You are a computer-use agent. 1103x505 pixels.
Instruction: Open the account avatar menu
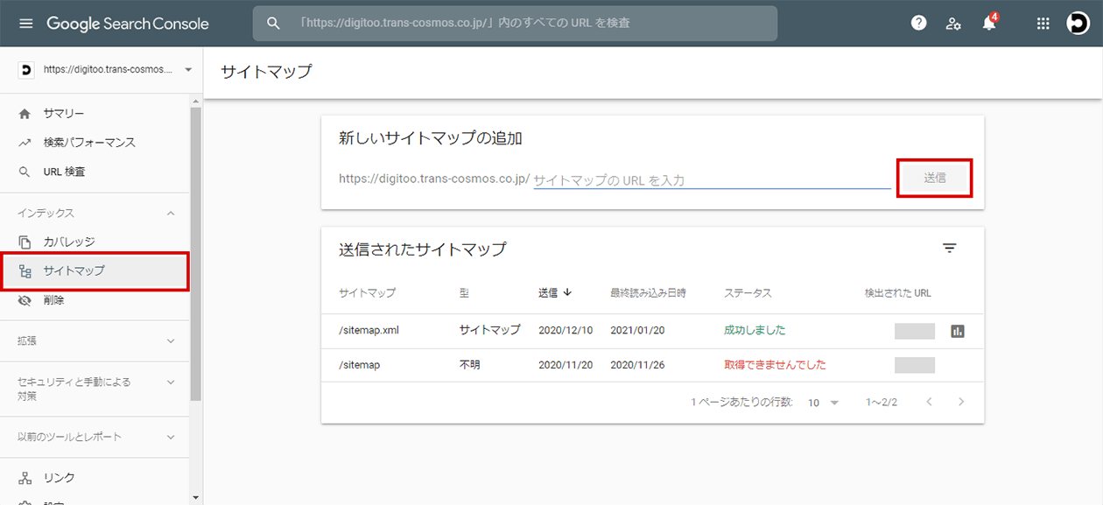pyautogui.click(x=1078, y=24)
